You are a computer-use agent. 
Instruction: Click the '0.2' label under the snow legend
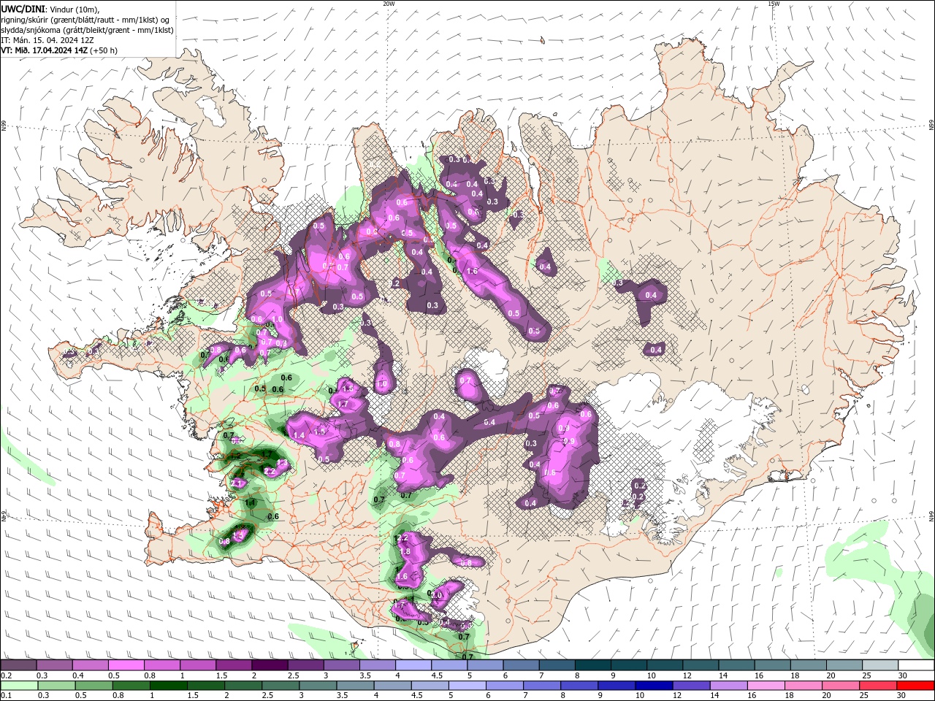6,675
